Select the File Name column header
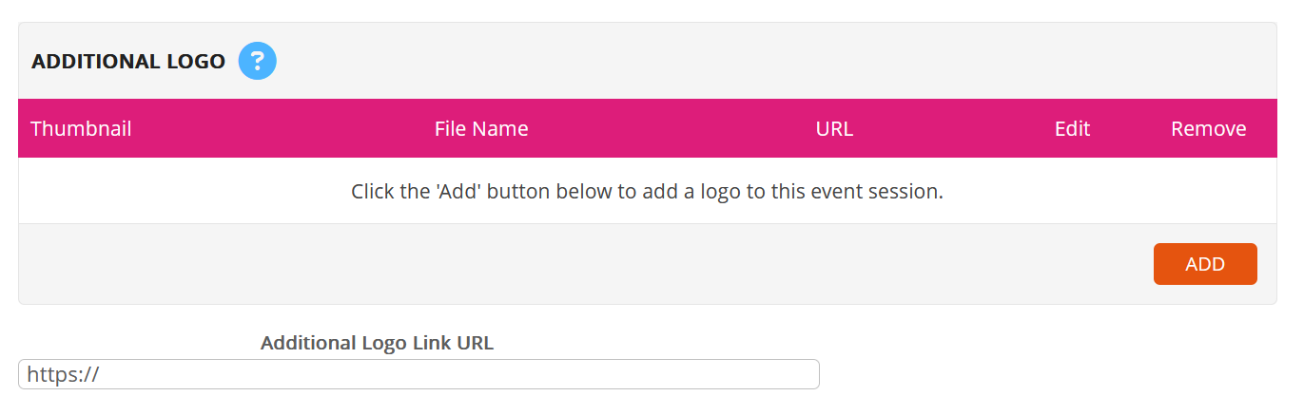 click(481, 129)
